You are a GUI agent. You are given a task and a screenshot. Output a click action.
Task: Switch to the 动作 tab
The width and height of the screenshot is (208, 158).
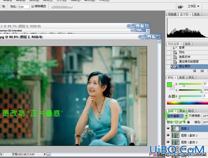click(188, 44)
